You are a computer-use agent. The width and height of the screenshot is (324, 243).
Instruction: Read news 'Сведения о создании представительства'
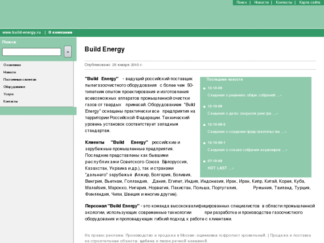[x=247, y=132]
